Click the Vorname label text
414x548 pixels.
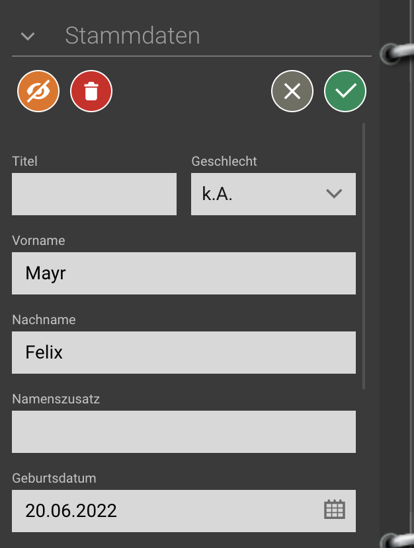[38, 241]
